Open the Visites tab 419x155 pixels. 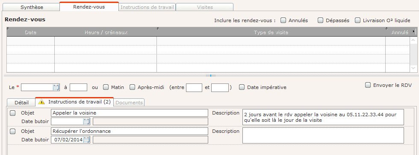(205, 7)
